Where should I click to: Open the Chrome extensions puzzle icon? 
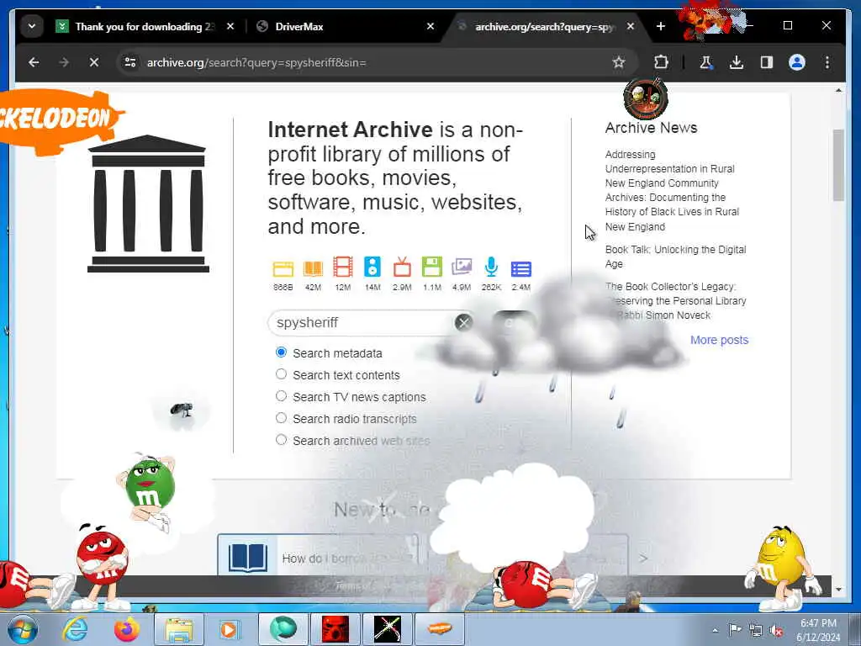point(661,62)
